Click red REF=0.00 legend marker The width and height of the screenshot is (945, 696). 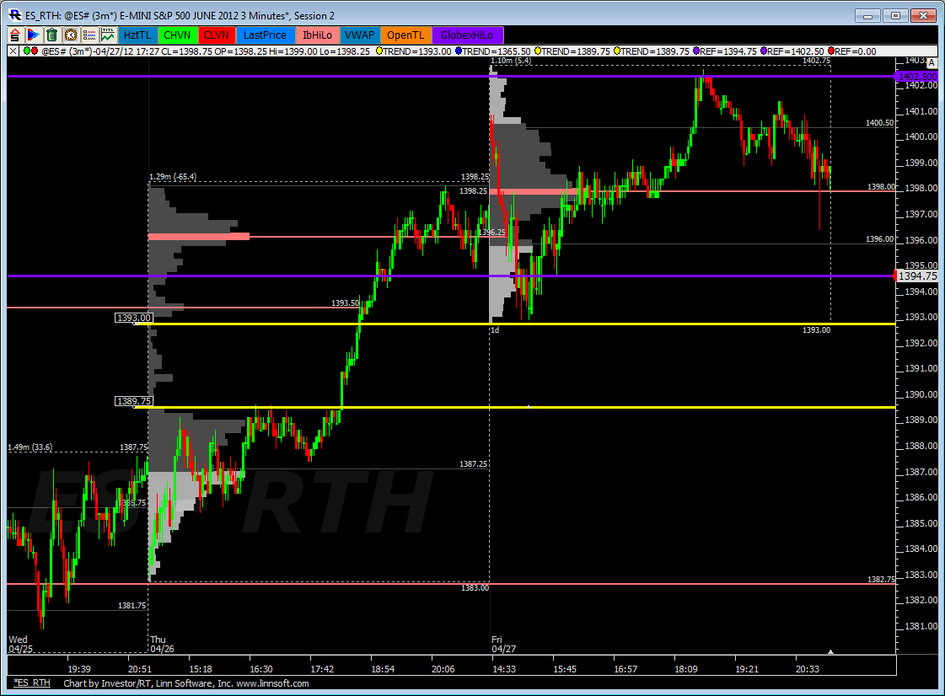point(831,51)
